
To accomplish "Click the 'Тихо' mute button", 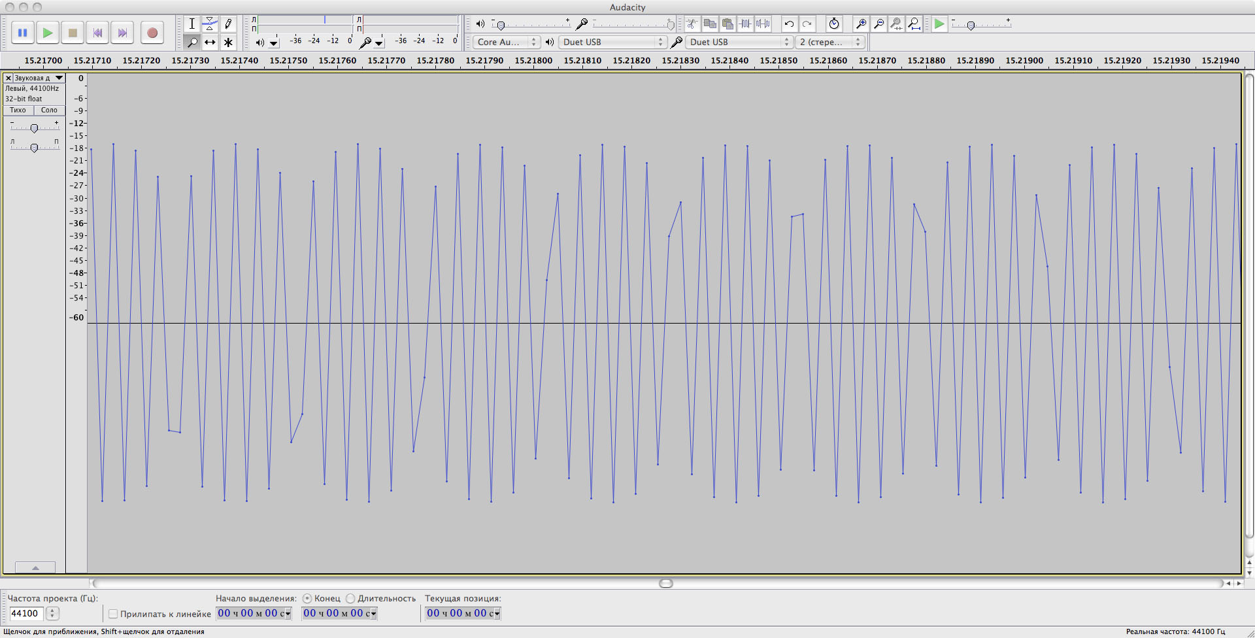I will (18, 110).
